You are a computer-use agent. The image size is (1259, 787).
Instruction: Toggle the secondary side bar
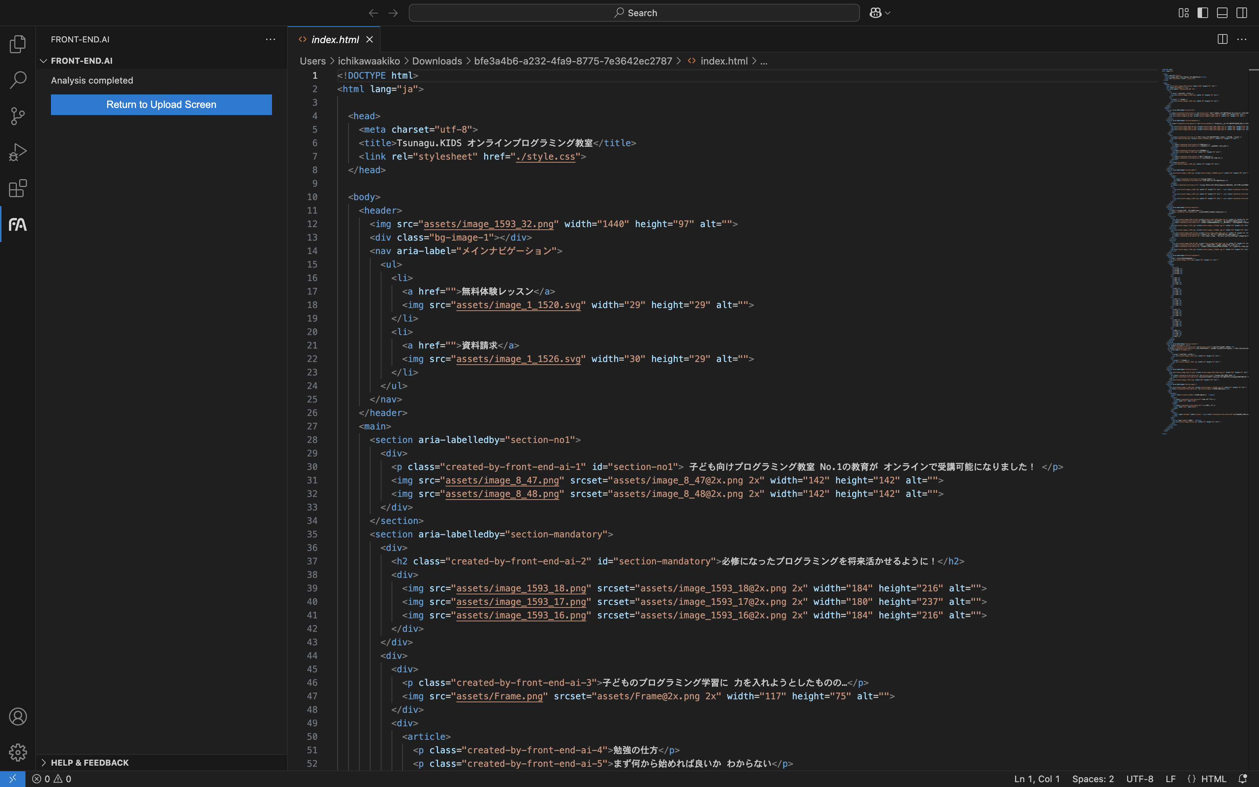[1242, 13]
